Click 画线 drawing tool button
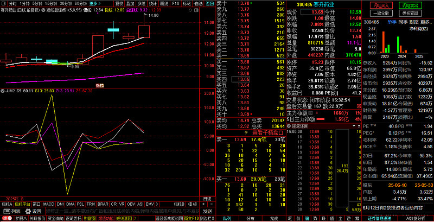This screenshot has height=222, width=434. pyautogui.click(x=164, y=4)
